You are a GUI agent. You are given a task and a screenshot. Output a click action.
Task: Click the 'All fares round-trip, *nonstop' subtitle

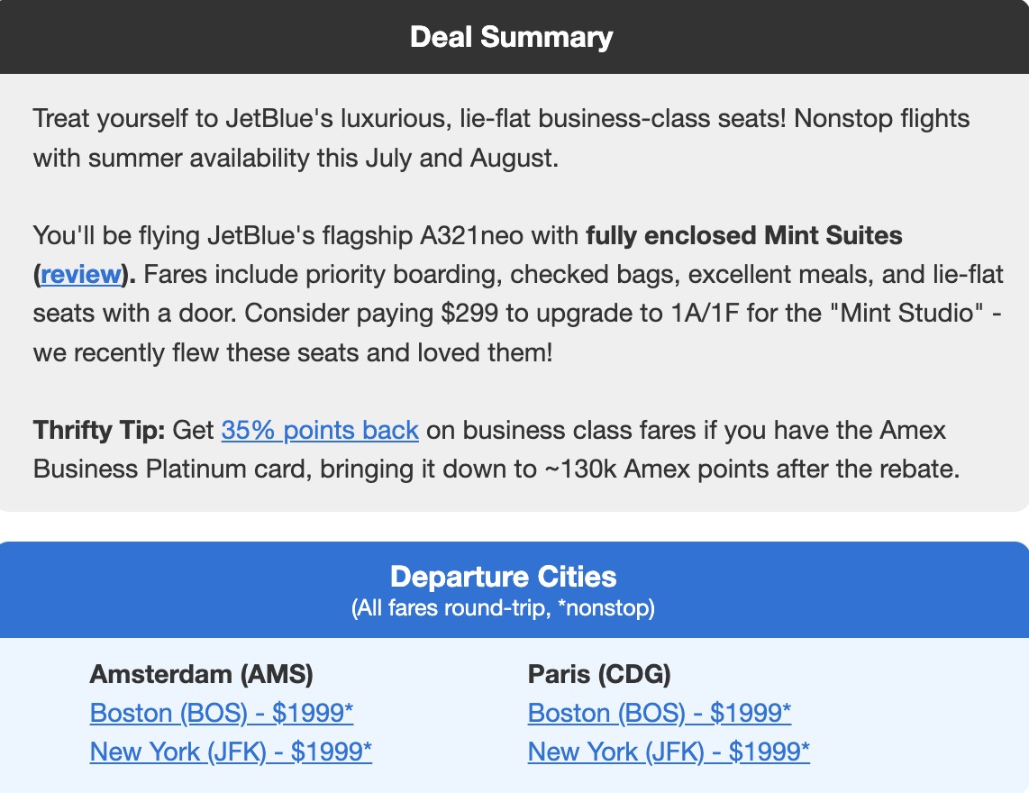[x=503, y=608]
